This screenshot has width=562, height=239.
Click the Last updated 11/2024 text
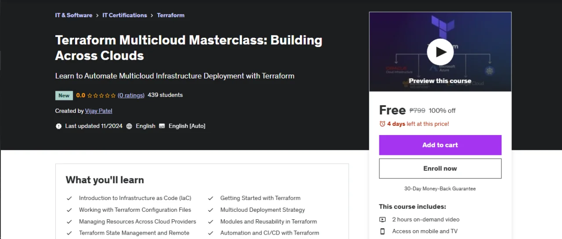(94, 126)
